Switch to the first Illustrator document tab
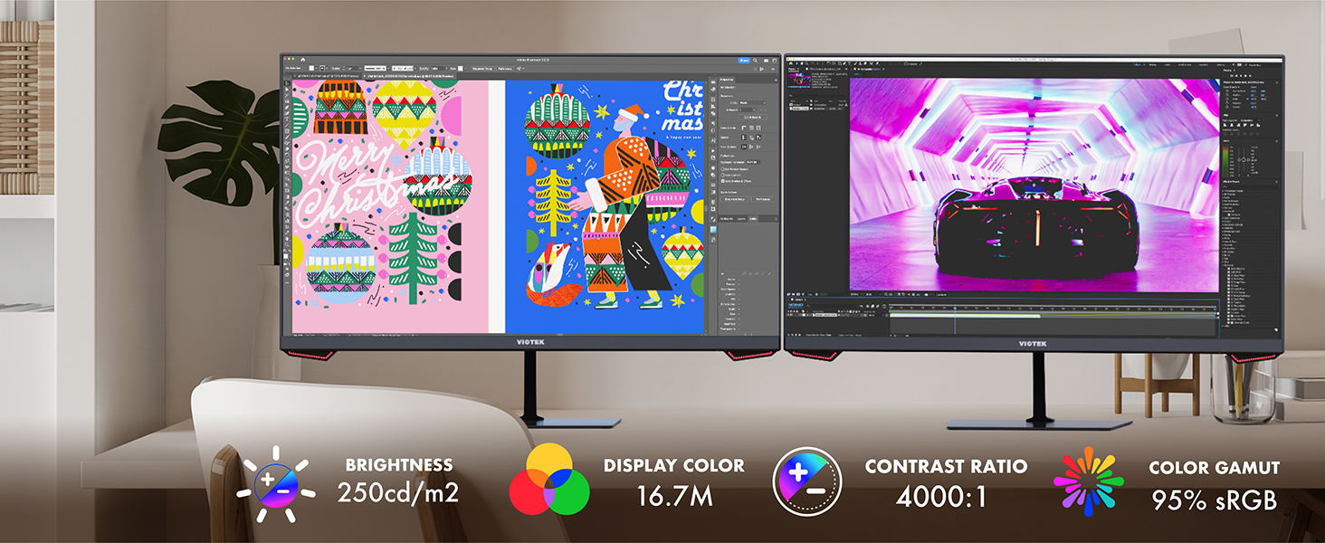The width and height of the screenshot is (1325, 543). (326, 76)
